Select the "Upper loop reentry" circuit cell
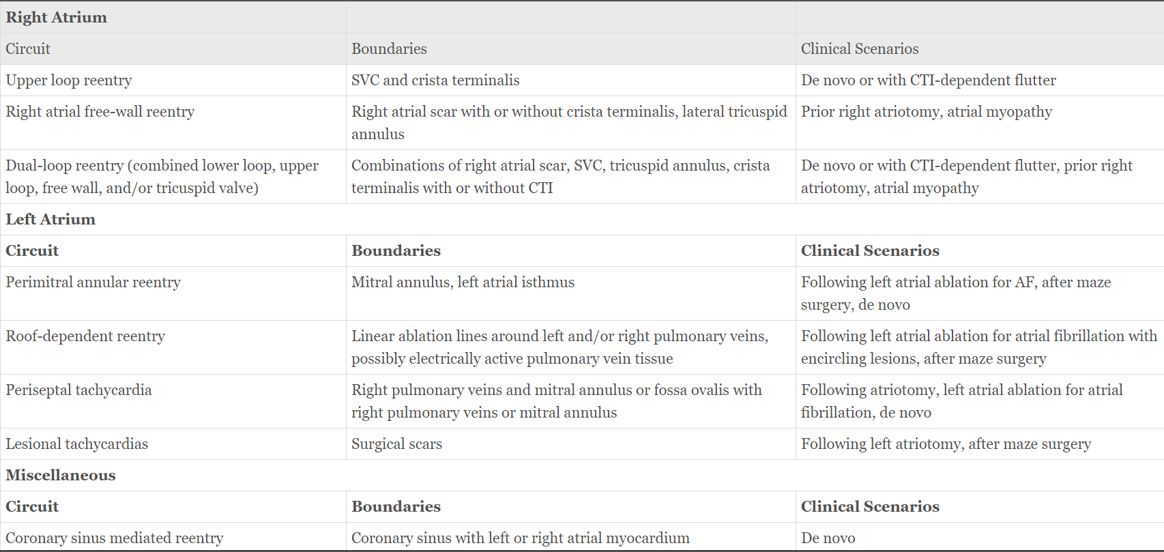 click(69, 80)
